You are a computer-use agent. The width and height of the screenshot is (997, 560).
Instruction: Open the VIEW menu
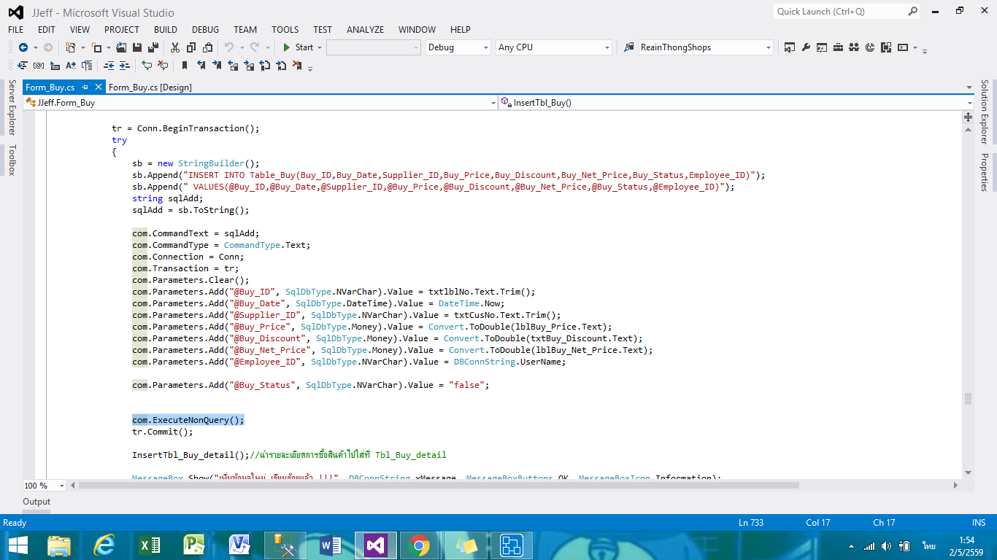point(80,30)
